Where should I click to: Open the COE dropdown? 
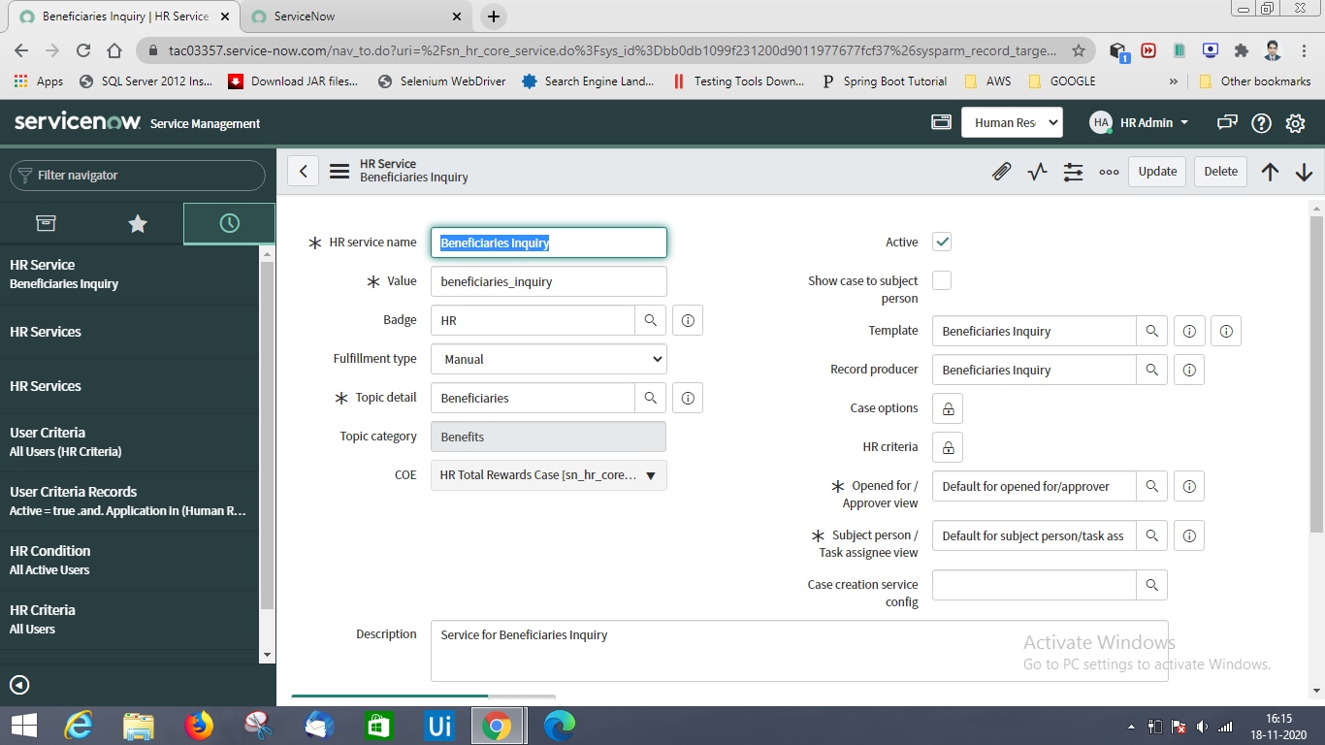tap(549, 475)
